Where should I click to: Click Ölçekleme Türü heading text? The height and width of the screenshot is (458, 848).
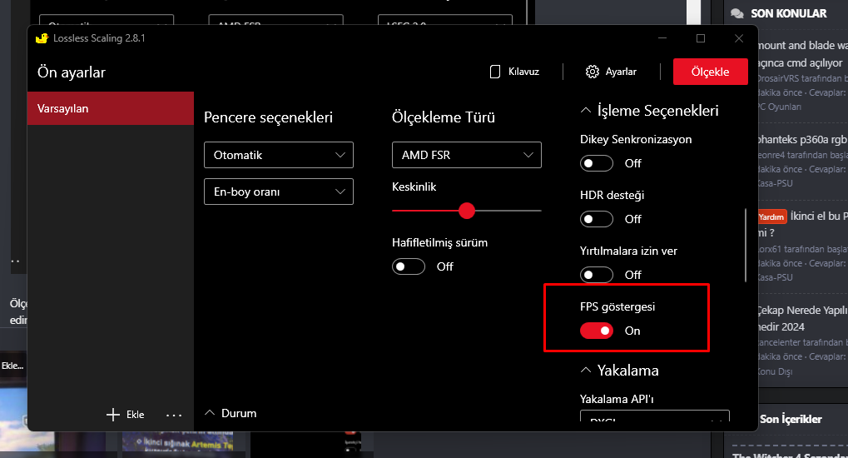(444, 117)
